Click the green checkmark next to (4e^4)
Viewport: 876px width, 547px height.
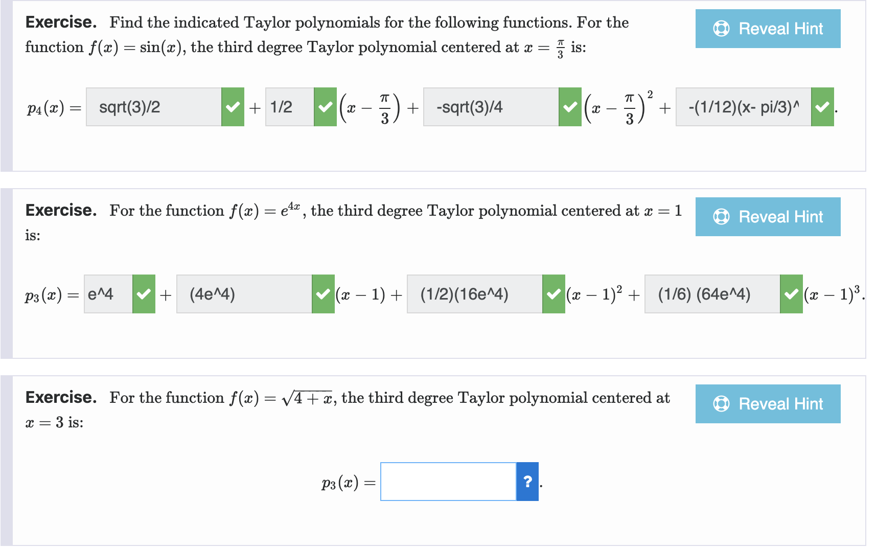pyautogui.click(x=323, y=294)
